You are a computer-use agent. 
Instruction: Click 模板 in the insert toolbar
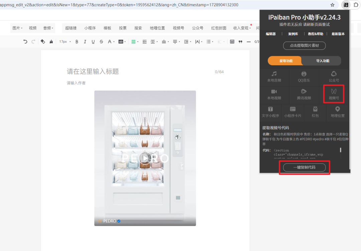click(107, 28)
